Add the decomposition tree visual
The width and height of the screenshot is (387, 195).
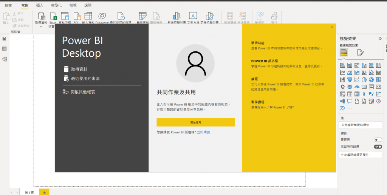tap(342, 101)
